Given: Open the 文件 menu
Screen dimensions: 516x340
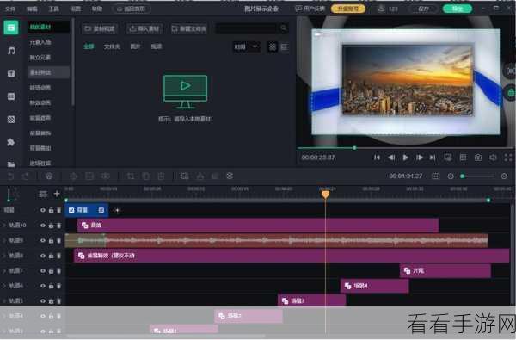Looking at the screenshot, I should click(10, 9).
